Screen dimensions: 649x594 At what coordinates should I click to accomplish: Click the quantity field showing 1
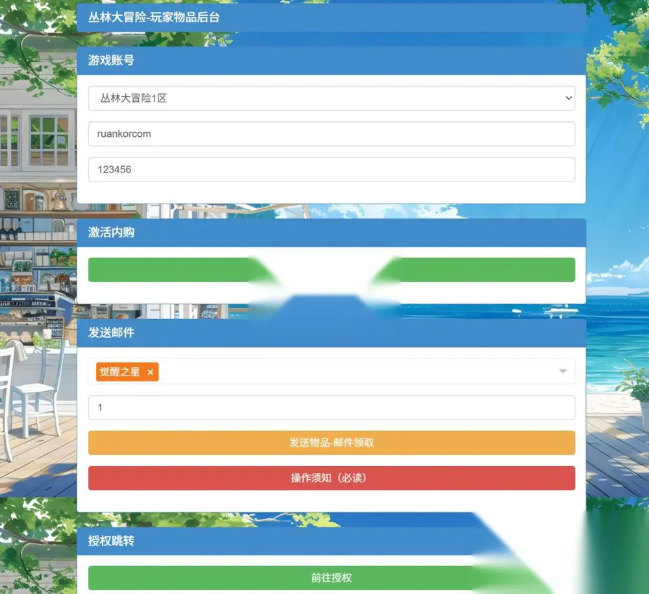(x=332, y=407)
